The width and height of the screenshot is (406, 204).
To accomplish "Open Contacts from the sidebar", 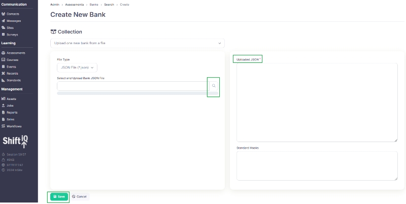I will tap(13, 14).
